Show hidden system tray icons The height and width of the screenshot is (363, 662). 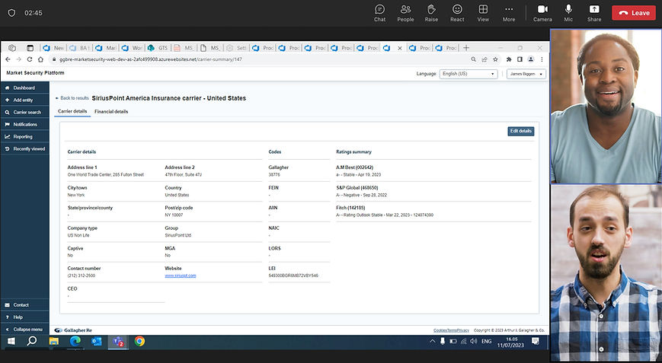tap(433, 341)
